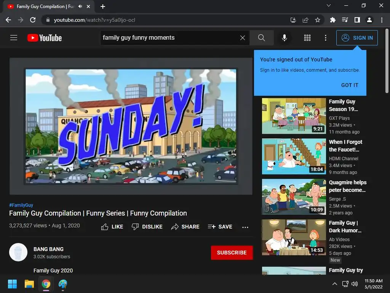Screen dimensions: 390x293
Task: Open a new browser tab
Action: coord(103,6)
